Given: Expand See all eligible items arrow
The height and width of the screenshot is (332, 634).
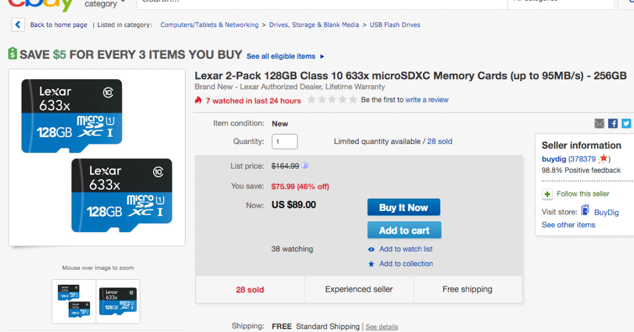Looking at the screenshot, I should pos(322,57).
